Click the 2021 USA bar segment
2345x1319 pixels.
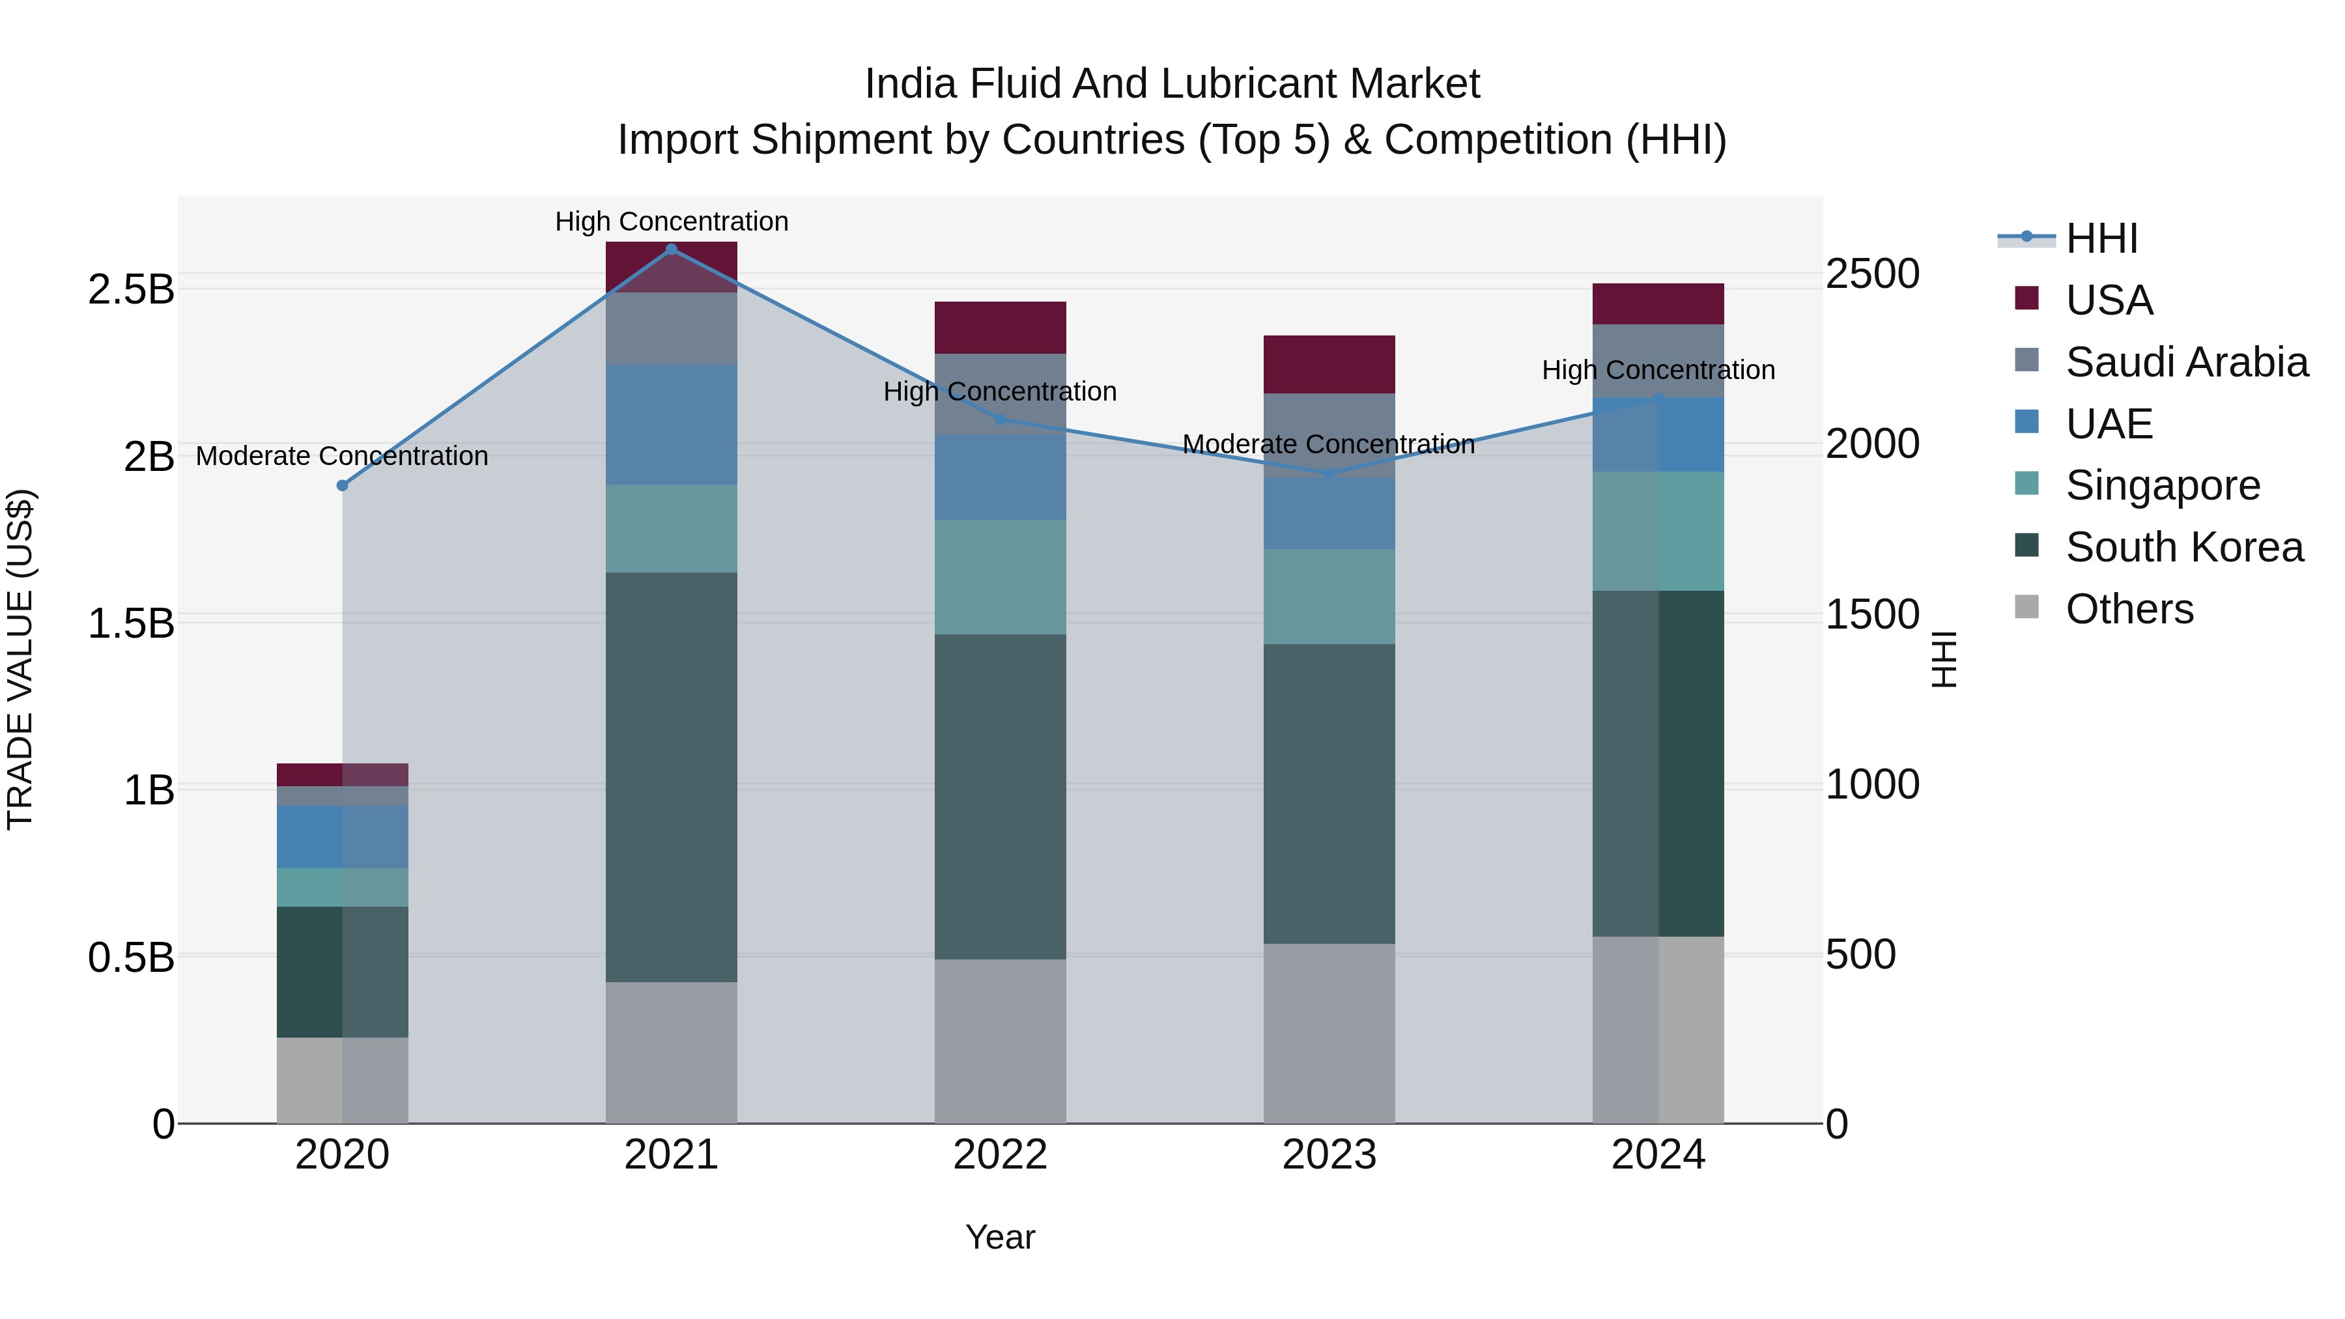[x=672, y=268]
